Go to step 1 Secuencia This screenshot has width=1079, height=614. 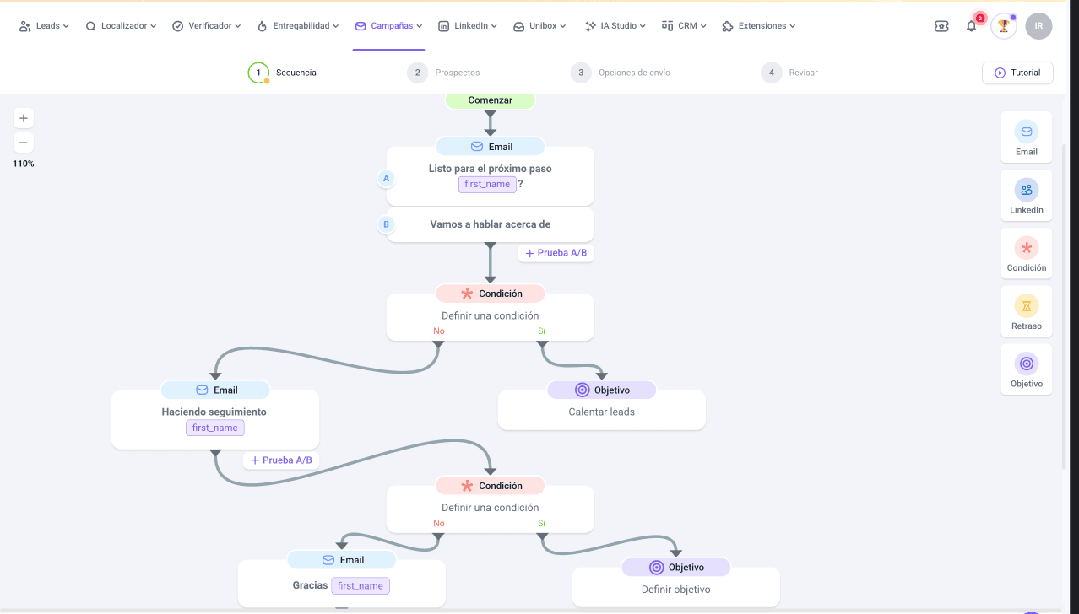pyautogui.click(x=283, y=73)
